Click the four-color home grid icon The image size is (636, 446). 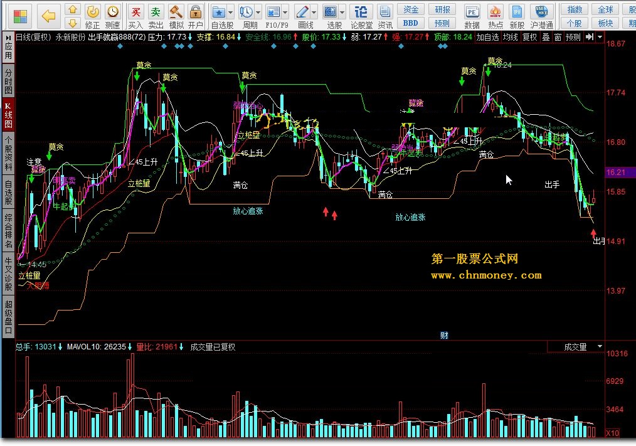click(20, 16)
